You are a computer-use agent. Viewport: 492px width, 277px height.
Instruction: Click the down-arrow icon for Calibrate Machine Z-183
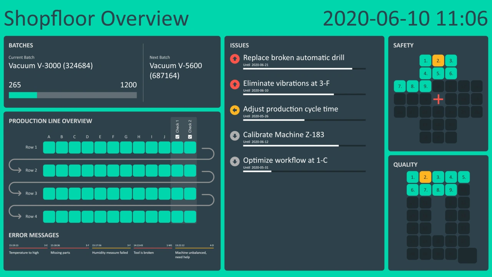tap(234, 136)
